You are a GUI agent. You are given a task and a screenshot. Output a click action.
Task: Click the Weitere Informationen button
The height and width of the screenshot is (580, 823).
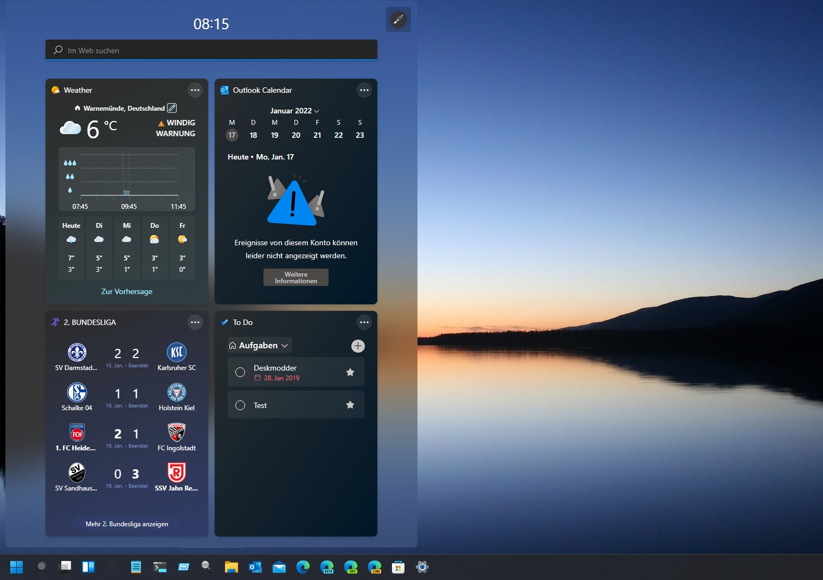[296, 277]
